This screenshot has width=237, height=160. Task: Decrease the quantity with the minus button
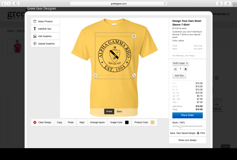[x=175, y=69]
